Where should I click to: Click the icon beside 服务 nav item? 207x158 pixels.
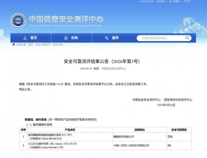pos(107,38)
